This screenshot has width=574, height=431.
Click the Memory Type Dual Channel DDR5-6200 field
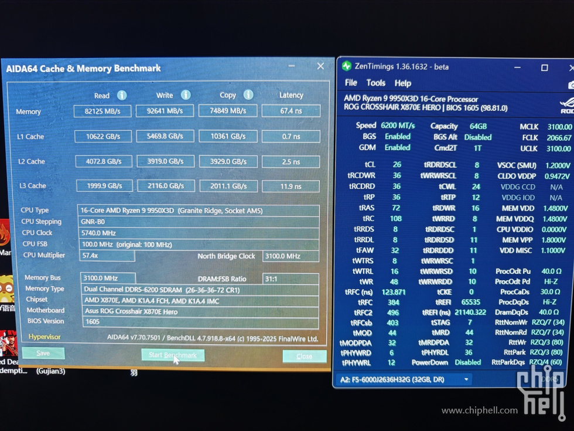200,290
